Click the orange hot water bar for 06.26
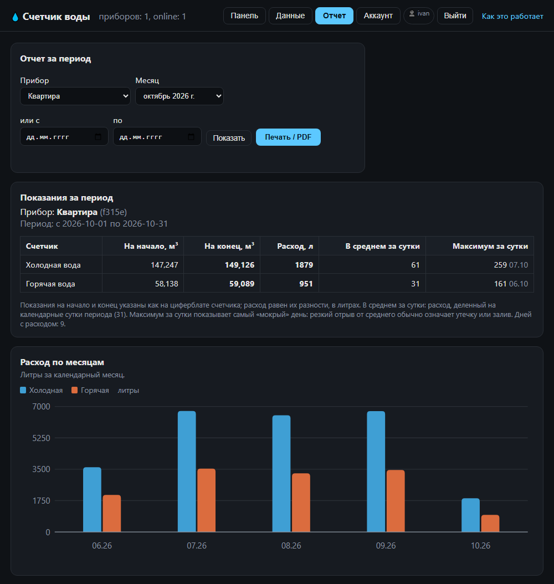The image size is (554, 584). click(x=112, y=513)
